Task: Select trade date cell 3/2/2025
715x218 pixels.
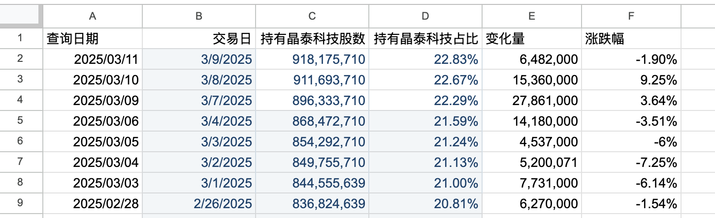Action: point(198,162)
